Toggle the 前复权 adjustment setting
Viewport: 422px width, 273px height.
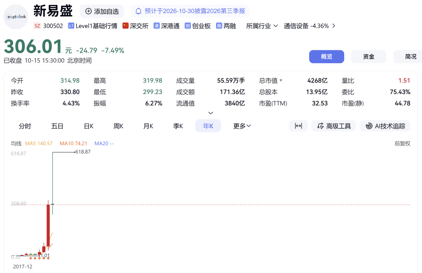coord(402,144)
